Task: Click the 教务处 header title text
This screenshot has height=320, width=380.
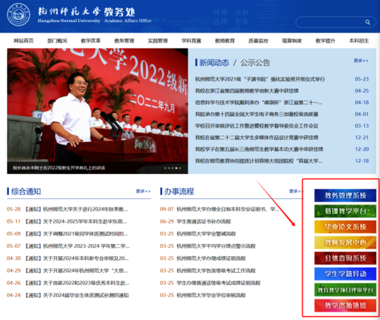Action: click(119, 12)
